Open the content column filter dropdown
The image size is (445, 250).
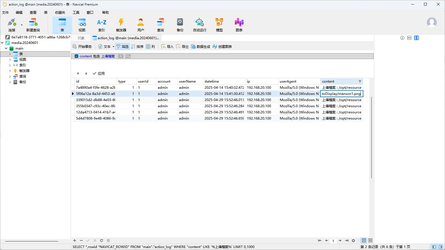coord(360,81)
